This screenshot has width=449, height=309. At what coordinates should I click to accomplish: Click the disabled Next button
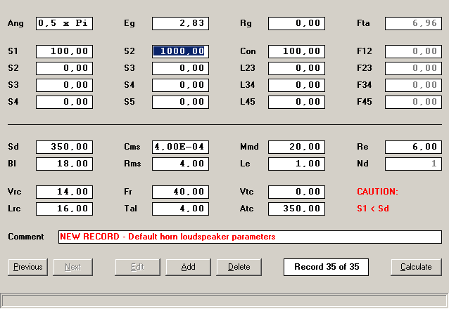click(72, 267)
